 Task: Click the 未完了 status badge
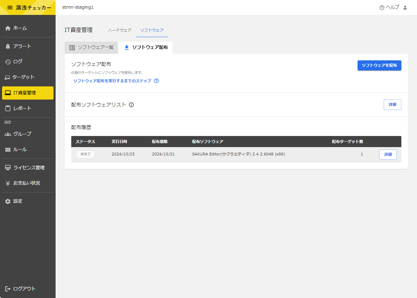coord(85,154)
